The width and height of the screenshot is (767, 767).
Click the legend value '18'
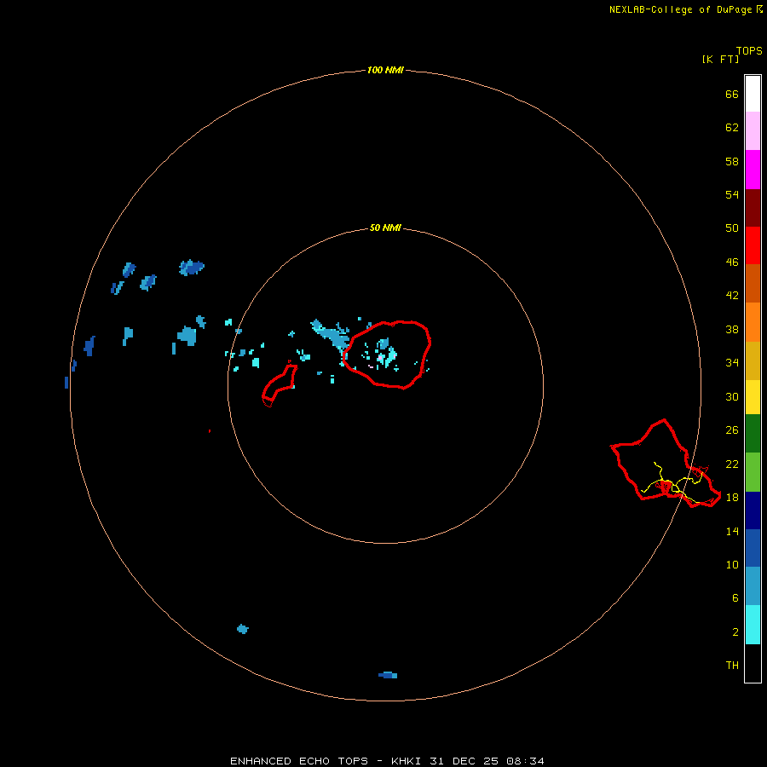(x=732, y=497)
